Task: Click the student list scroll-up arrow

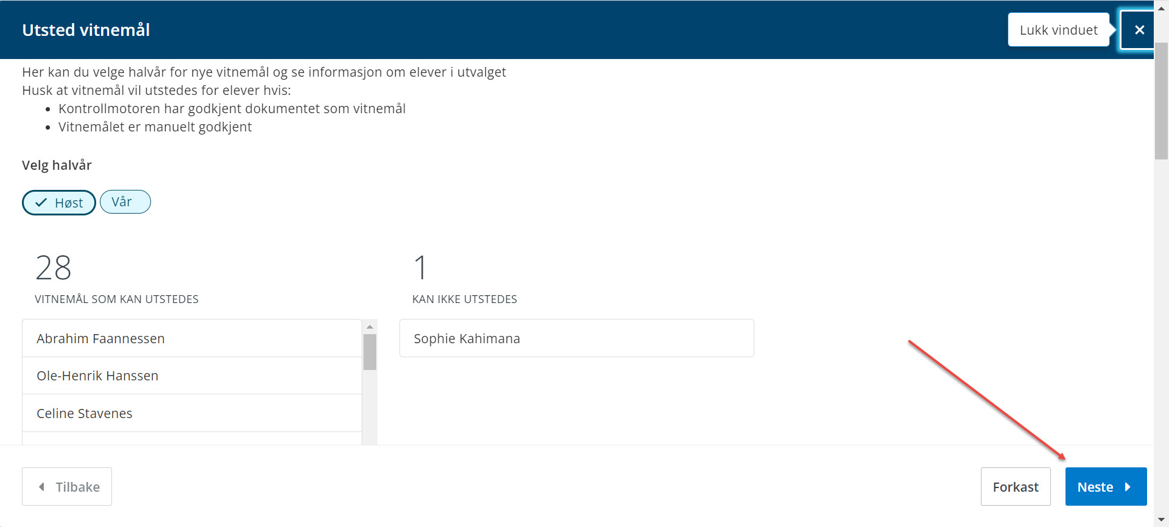Action: (x=370, y=327)
